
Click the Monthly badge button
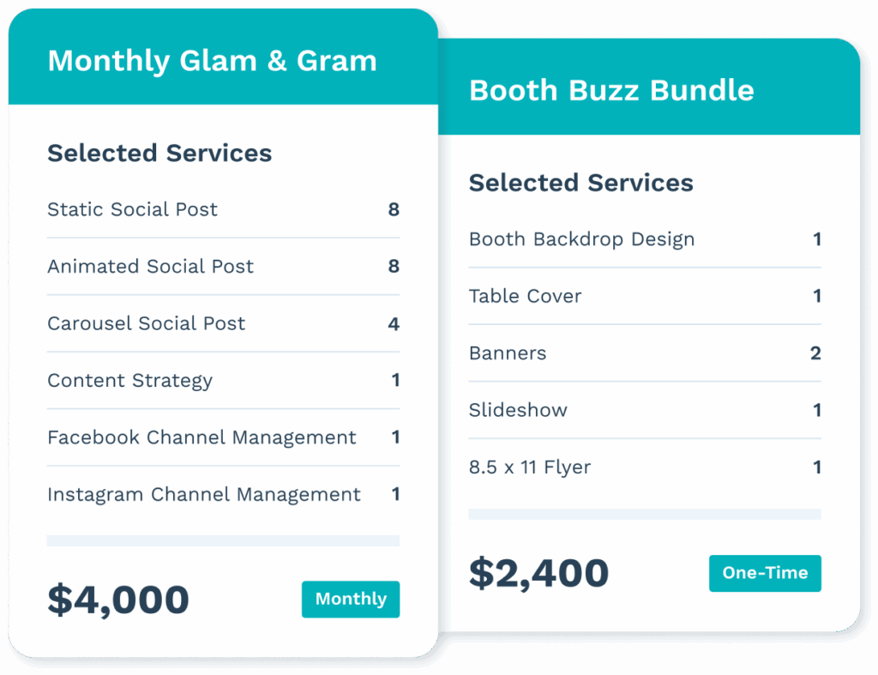[351, 599]
